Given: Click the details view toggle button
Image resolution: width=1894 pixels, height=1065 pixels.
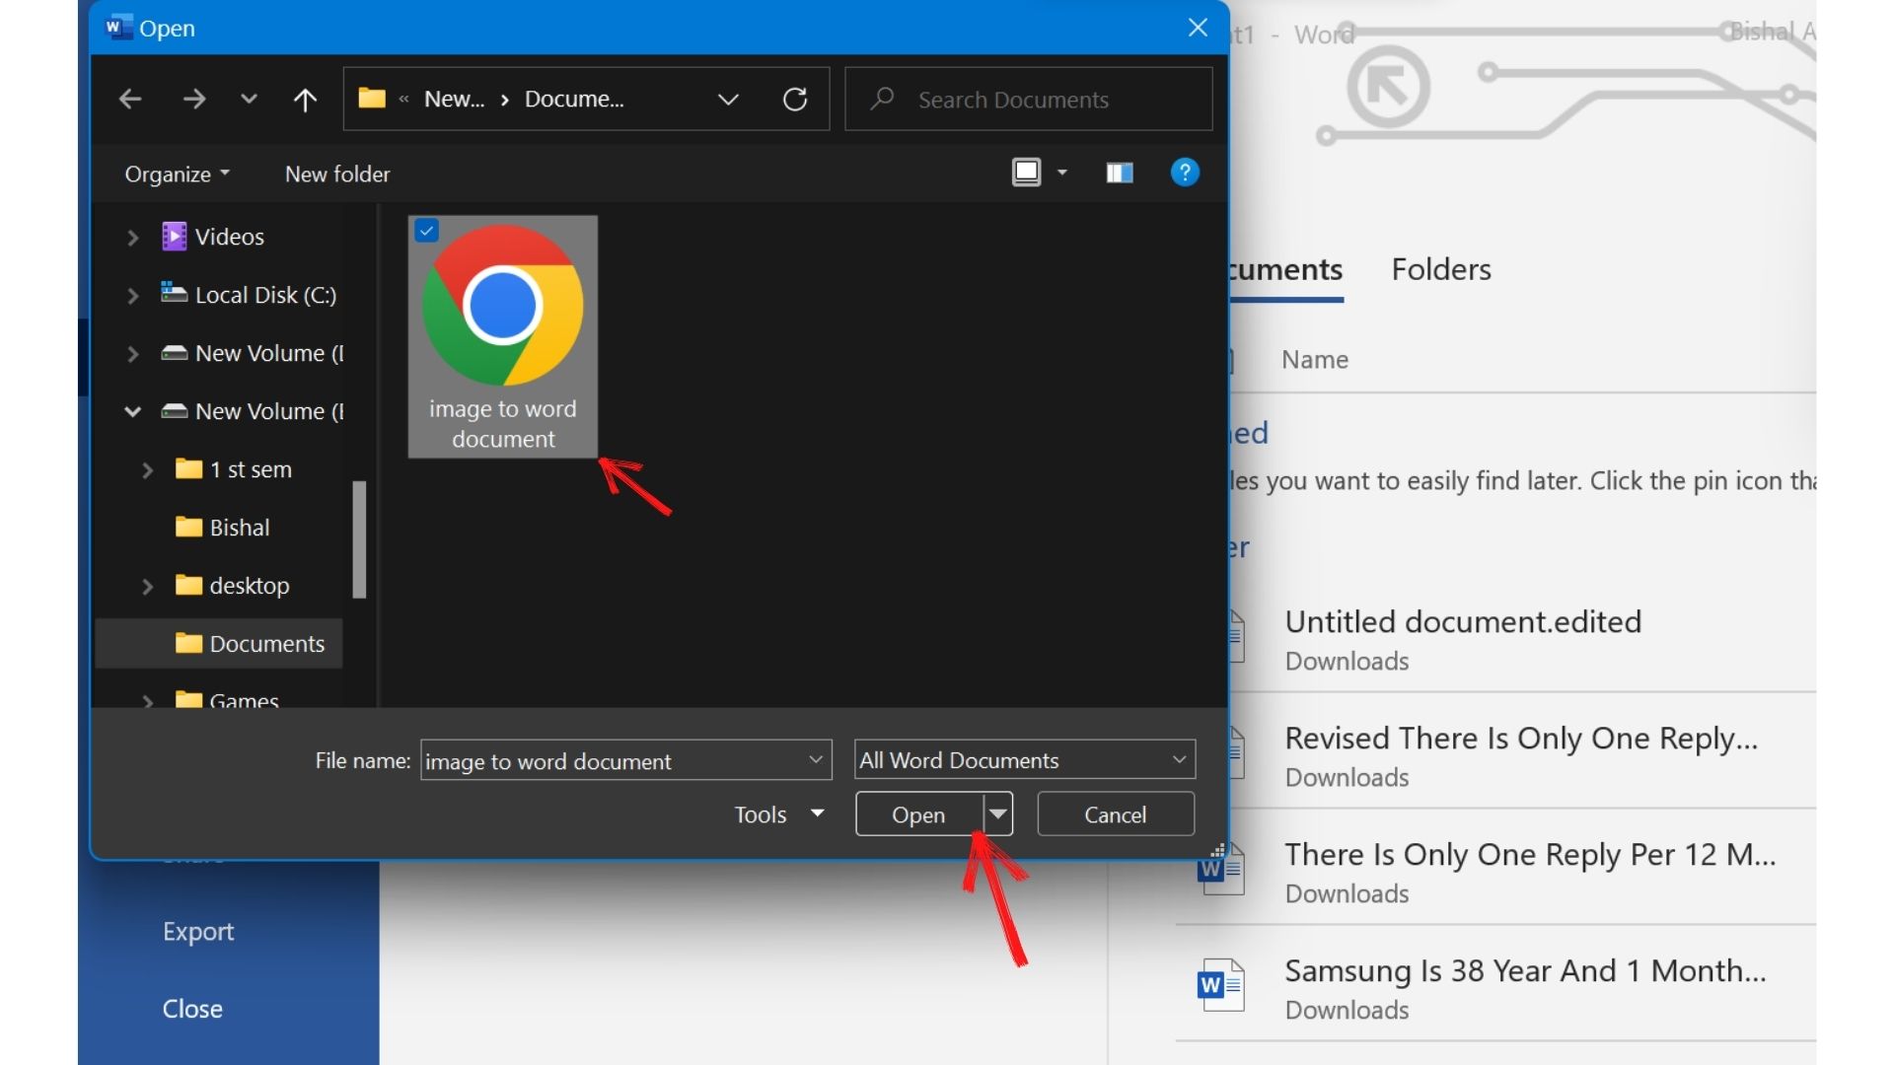Looking at the screenshot, I should click(1116, 172).
